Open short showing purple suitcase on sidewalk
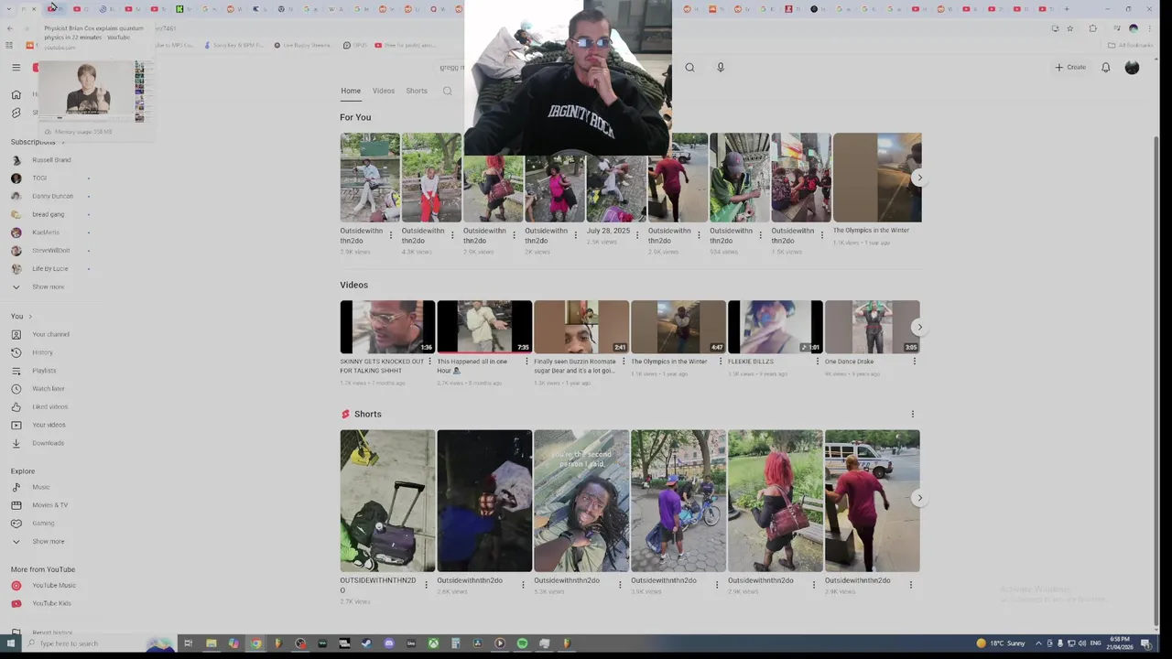 [x=387, y=501]
